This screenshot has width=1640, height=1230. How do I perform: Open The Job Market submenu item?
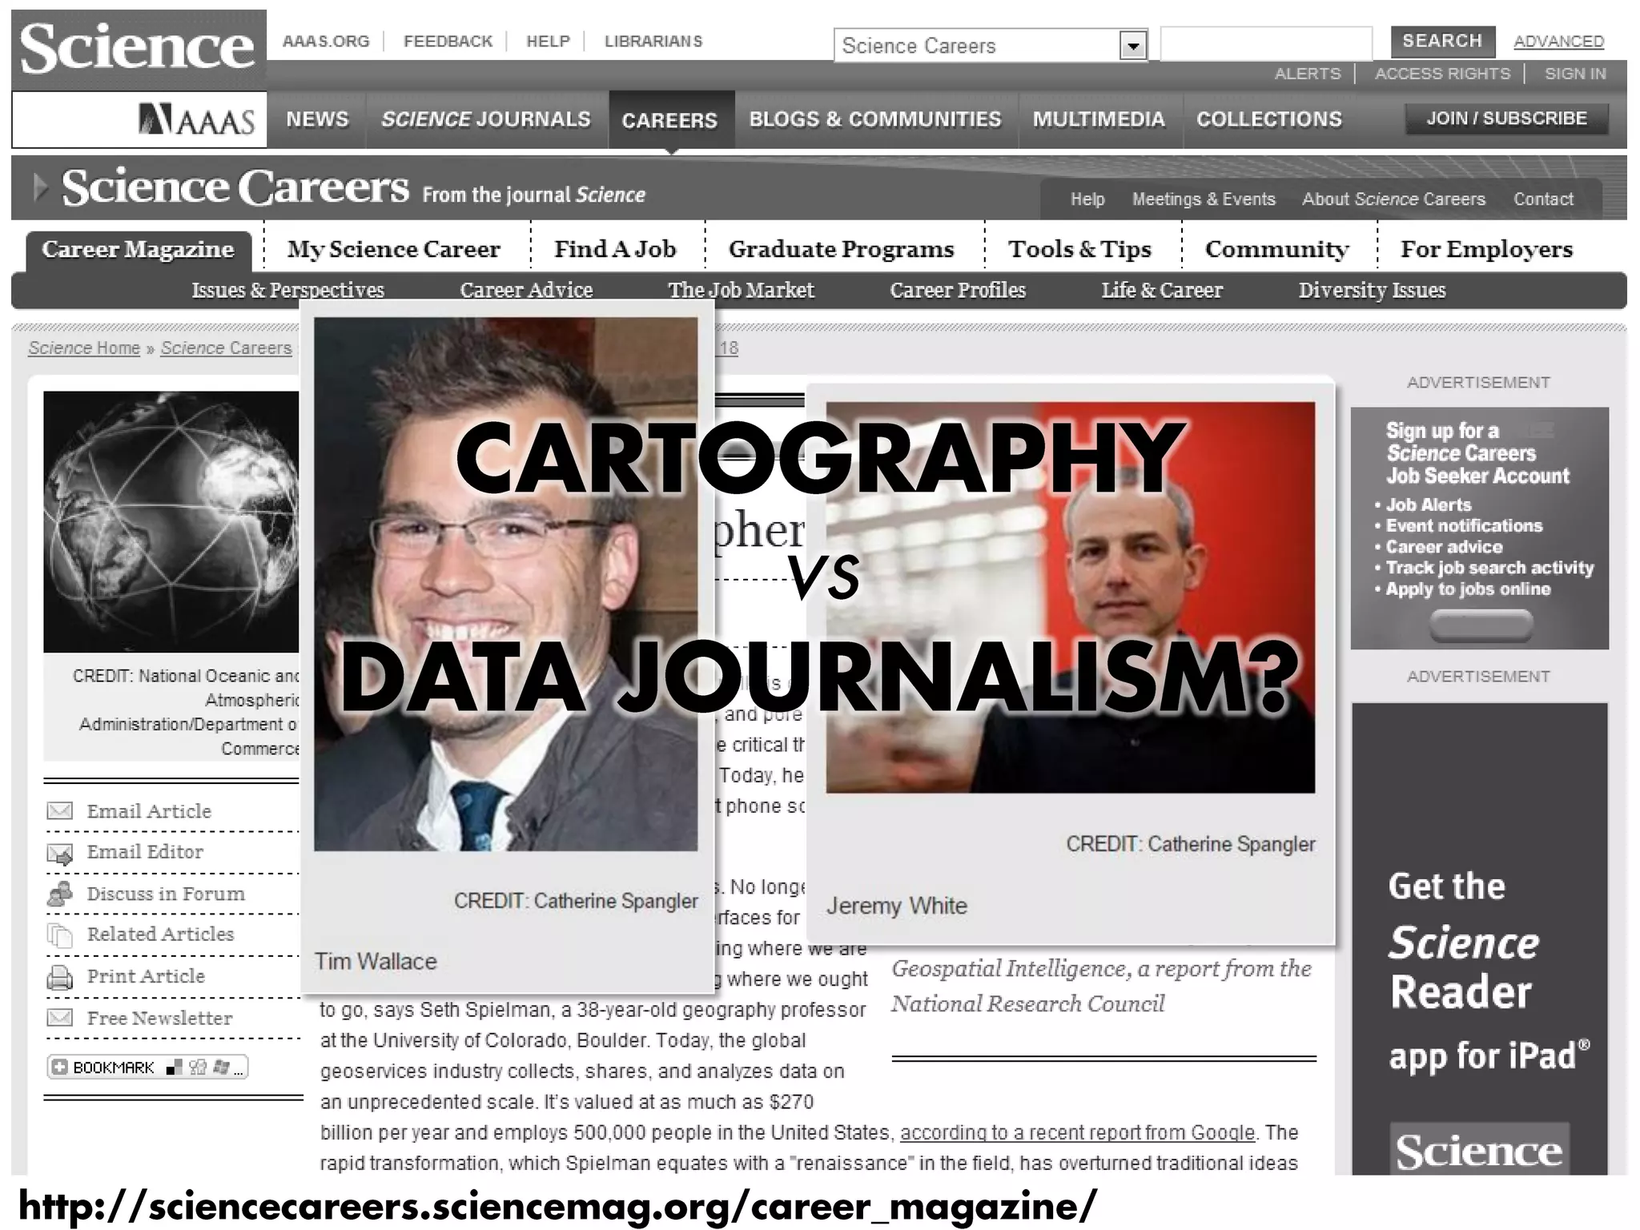pos(741,290)
